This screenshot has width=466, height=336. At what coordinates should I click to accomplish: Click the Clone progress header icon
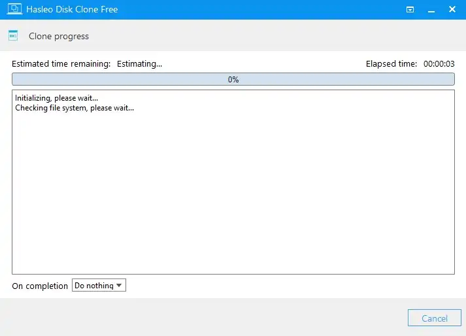(x=13, y=36)
